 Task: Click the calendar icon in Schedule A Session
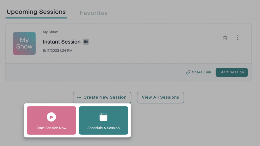pos(104,117)
